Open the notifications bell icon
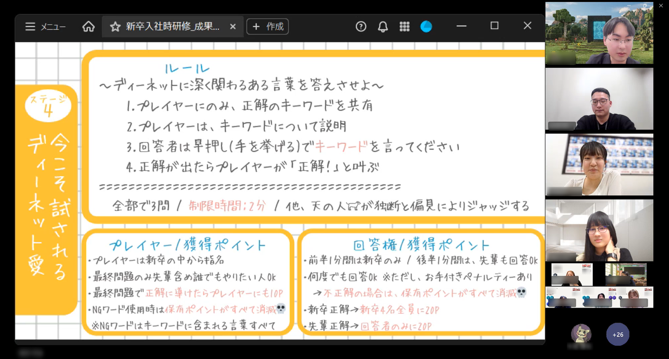The width and height of the screenshot is (669, 359). 383,26
